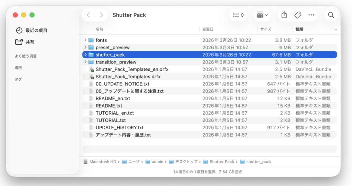Click the admin home folder icon in path bar
The width and height of the screenshot is (352, 186).
(x=148, y=162)
